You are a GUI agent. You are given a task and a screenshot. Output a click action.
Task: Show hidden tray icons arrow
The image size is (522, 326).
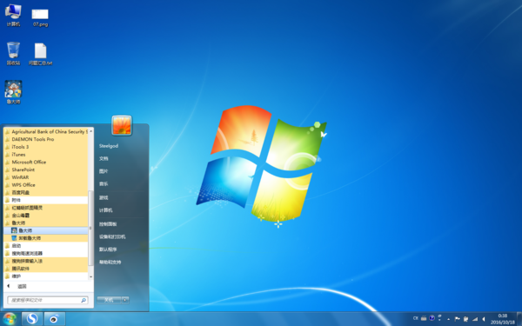[448, 319]
